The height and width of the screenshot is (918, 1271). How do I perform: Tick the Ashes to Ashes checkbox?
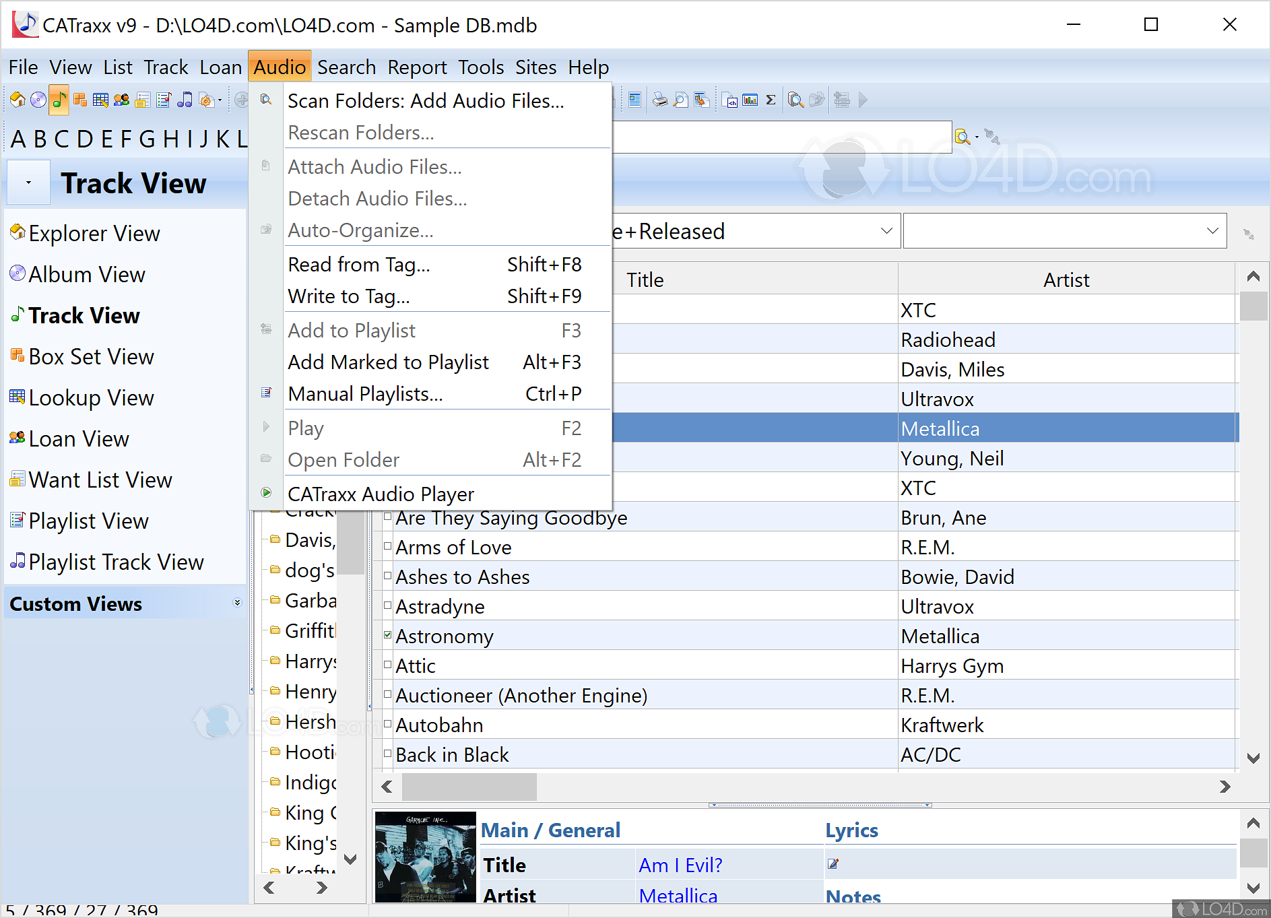pyautogui.click(x=388, y=576)
